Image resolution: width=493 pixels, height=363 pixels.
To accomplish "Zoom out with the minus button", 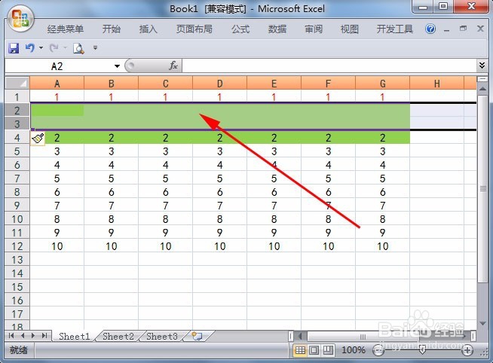I will tap(378, 350).
